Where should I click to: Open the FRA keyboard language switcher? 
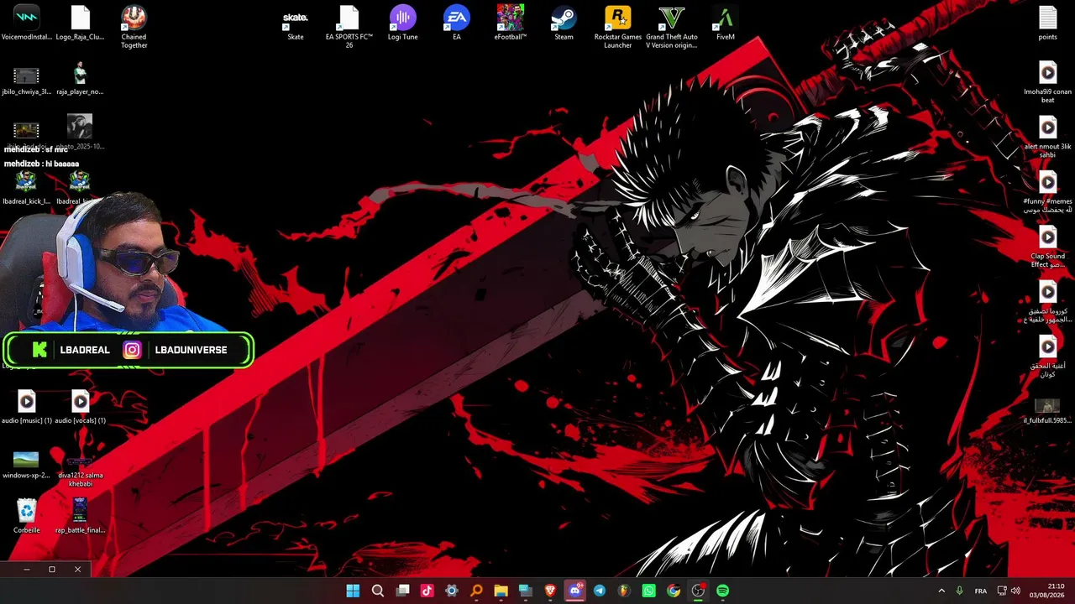tap(980, 591)
